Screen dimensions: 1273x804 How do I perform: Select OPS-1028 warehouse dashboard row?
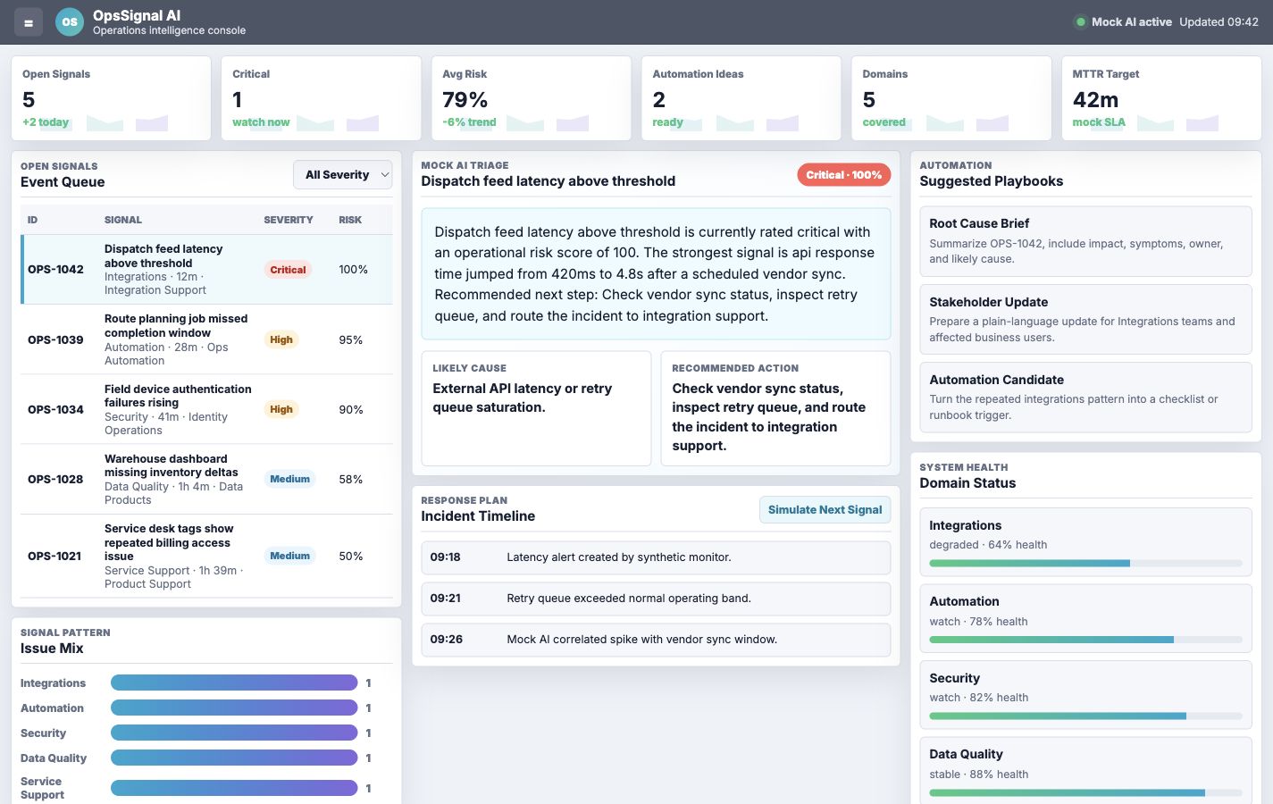pyautogui.click(x=206, y=479)
